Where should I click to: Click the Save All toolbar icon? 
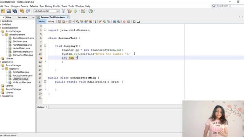14,11
